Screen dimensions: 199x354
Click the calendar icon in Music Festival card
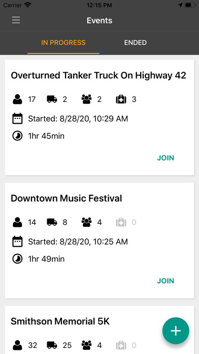17,242
